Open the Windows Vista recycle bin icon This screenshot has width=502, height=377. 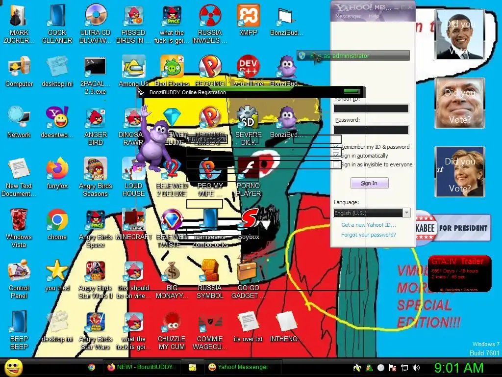[x=19, y=228]
